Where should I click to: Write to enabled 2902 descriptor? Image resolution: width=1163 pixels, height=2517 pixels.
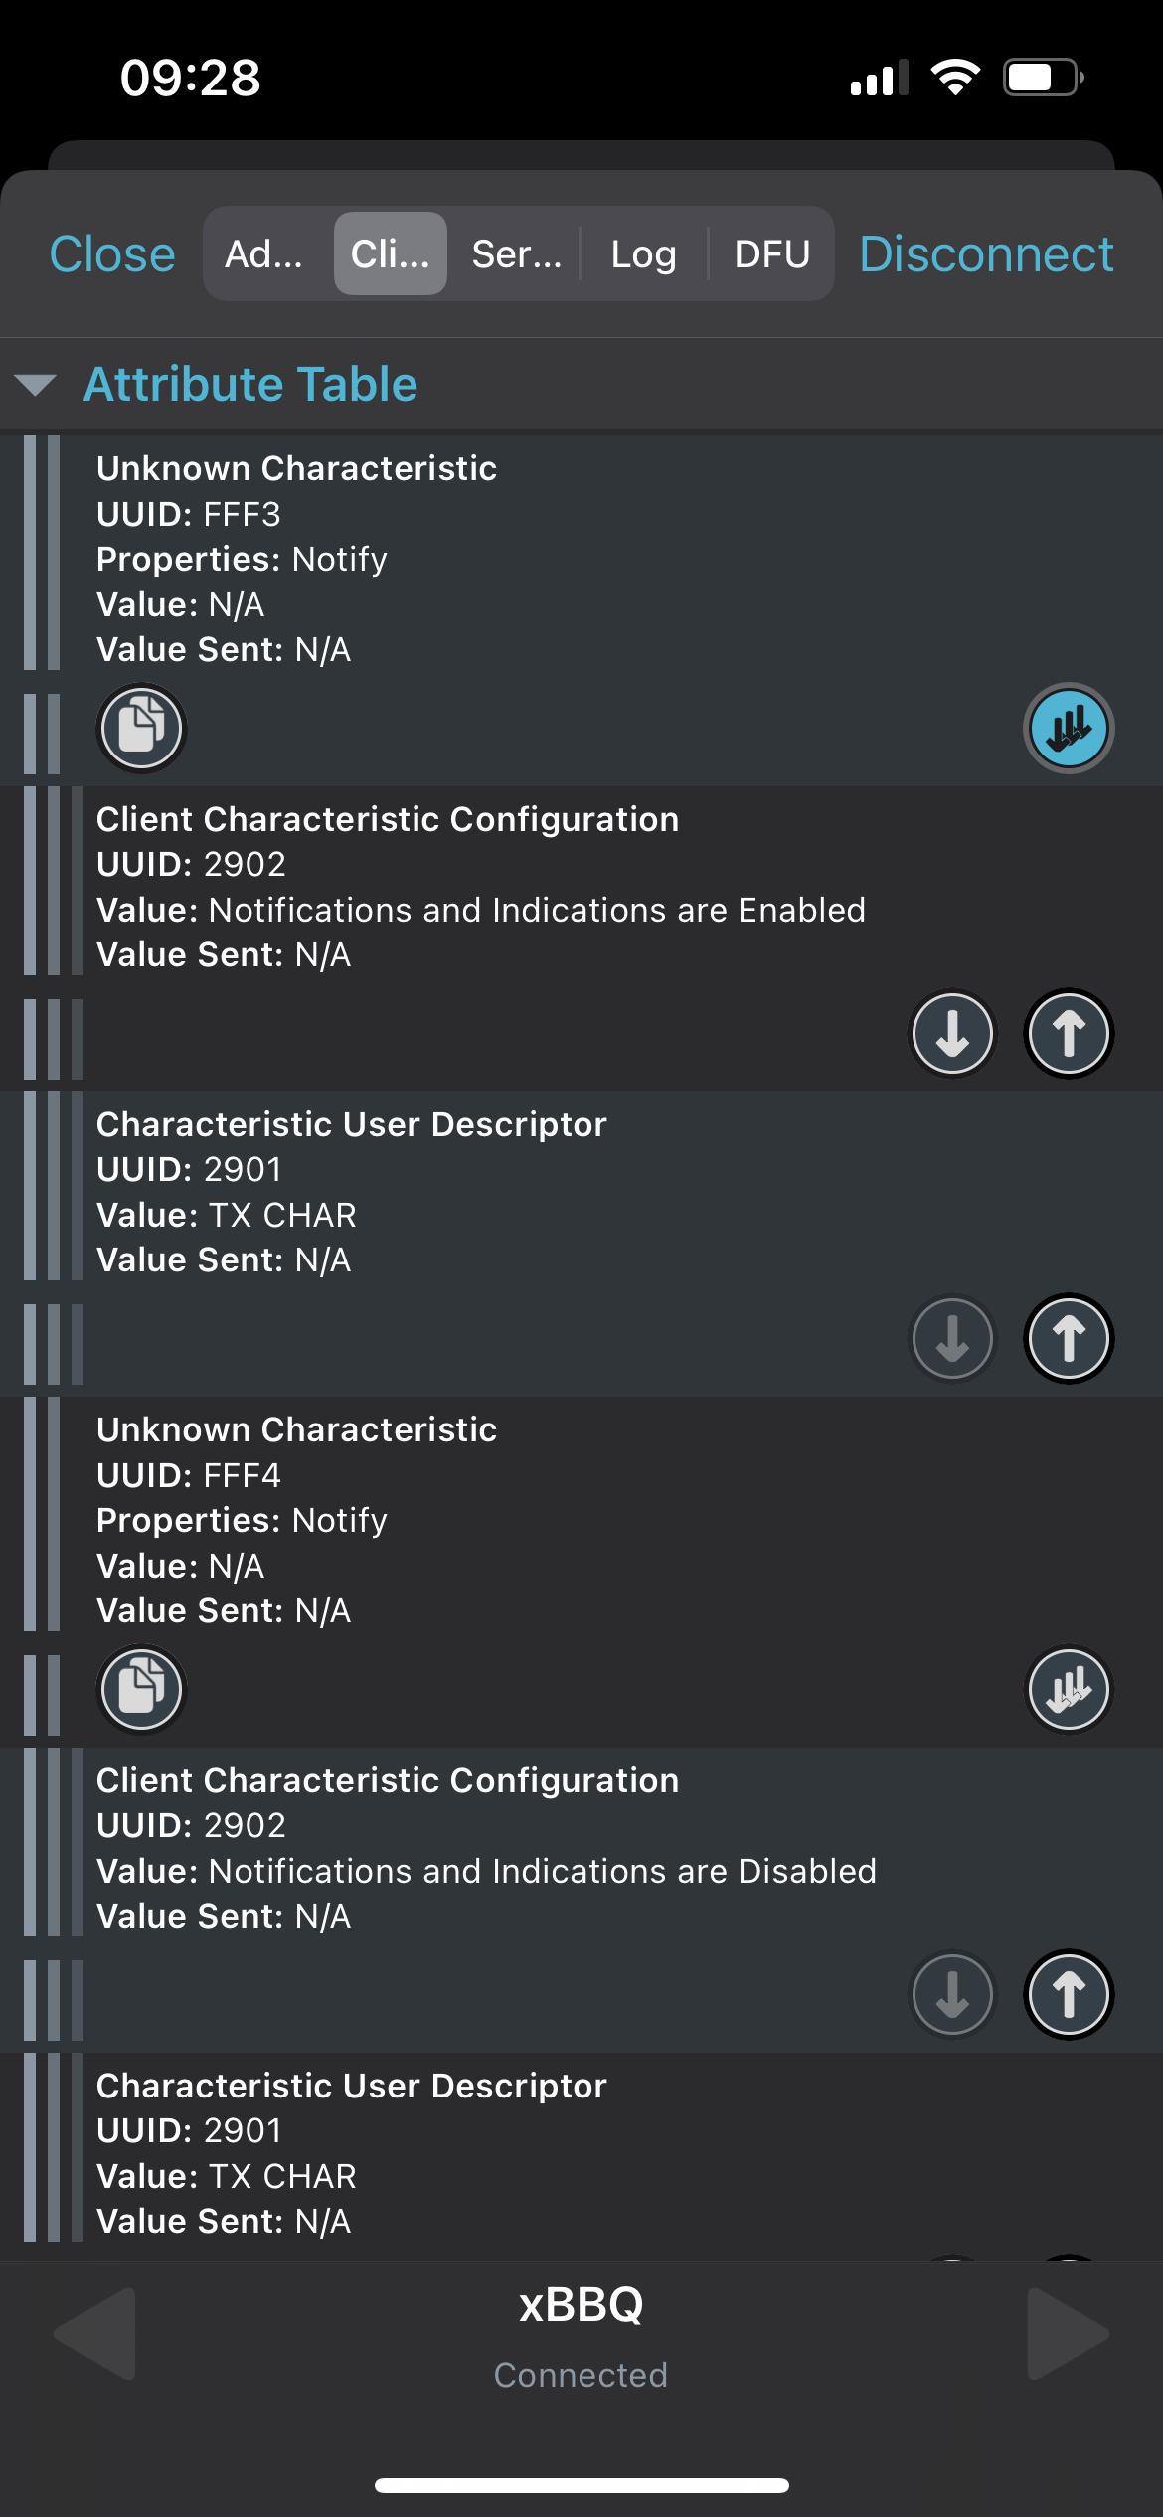(x=1069, y=1033)
